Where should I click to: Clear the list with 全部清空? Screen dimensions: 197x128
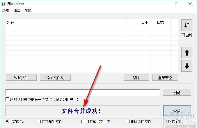pyautogui.click(x=165, y=78)
